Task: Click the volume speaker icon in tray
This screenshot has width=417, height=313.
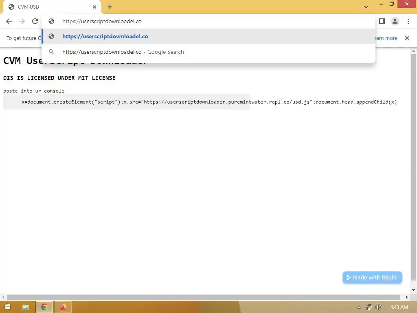Action: click(378, 307)
